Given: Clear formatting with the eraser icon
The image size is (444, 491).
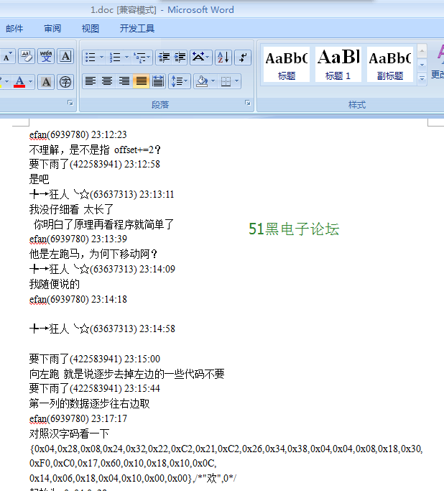Looking at the screenshot, I should click(27, 57).
